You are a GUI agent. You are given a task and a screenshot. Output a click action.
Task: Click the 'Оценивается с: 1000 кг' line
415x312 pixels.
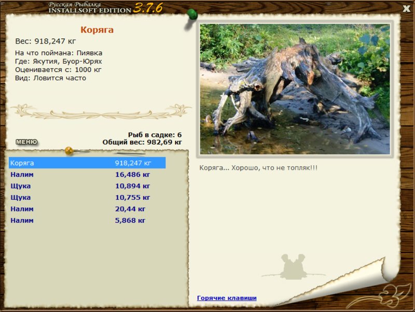point(58,70)
